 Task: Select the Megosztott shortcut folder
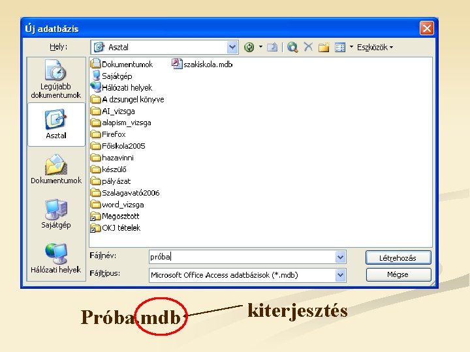tap(115, 216)
